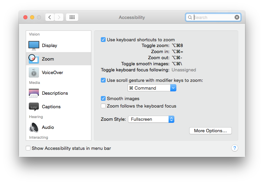Viewport: 264px width, 184px height.
Task: Select the Display monitor icon
Action: (34, 45)
